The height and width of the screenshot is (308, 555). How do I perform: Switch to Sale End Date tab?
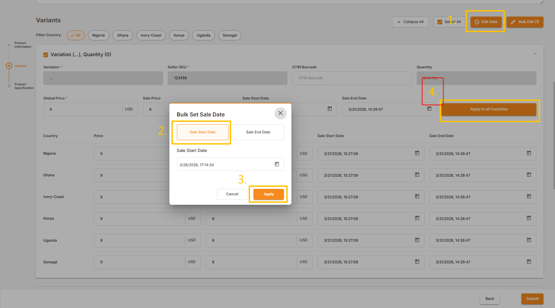pyautogui.click(x=258, y=132)
